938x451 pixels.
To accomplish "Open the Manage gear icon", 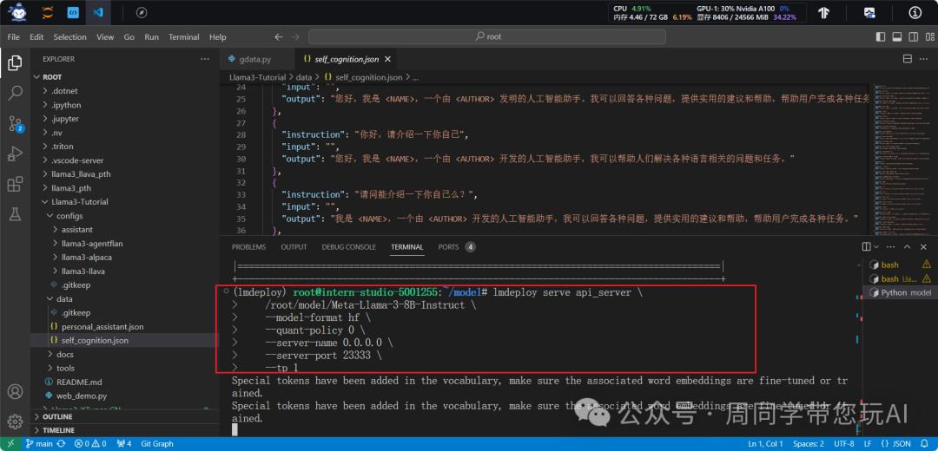I will (15, 420).
